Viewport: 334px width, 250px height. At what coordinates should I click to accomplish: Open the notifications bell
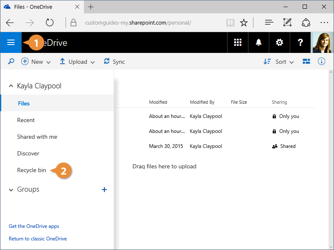[259, 42]
